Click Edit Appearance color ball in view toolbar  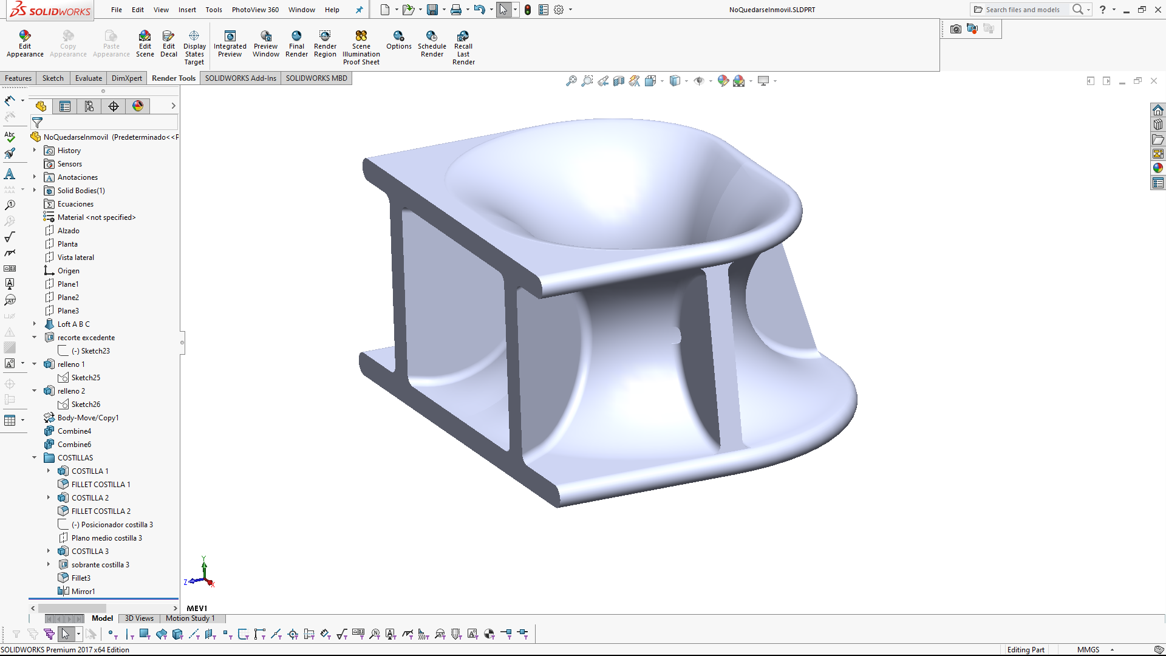(723, 81)
